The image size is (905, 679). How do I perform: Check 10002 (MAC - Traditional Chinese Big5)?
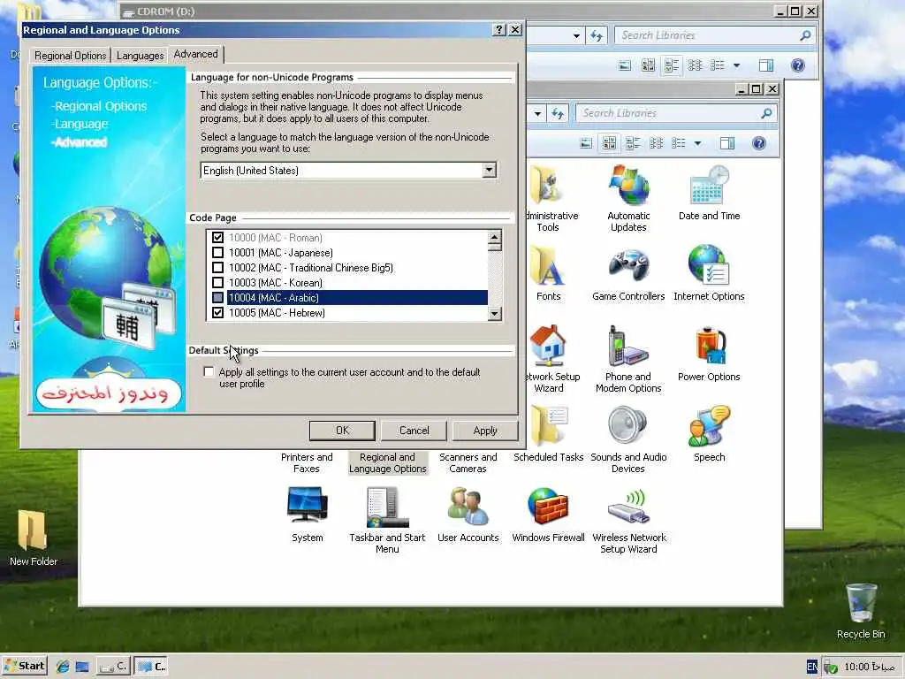coord(217,267)
